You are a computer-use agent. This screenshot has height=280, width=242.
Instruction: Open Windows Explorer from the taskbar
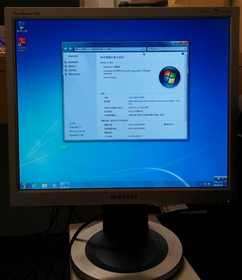click(44, 186)
